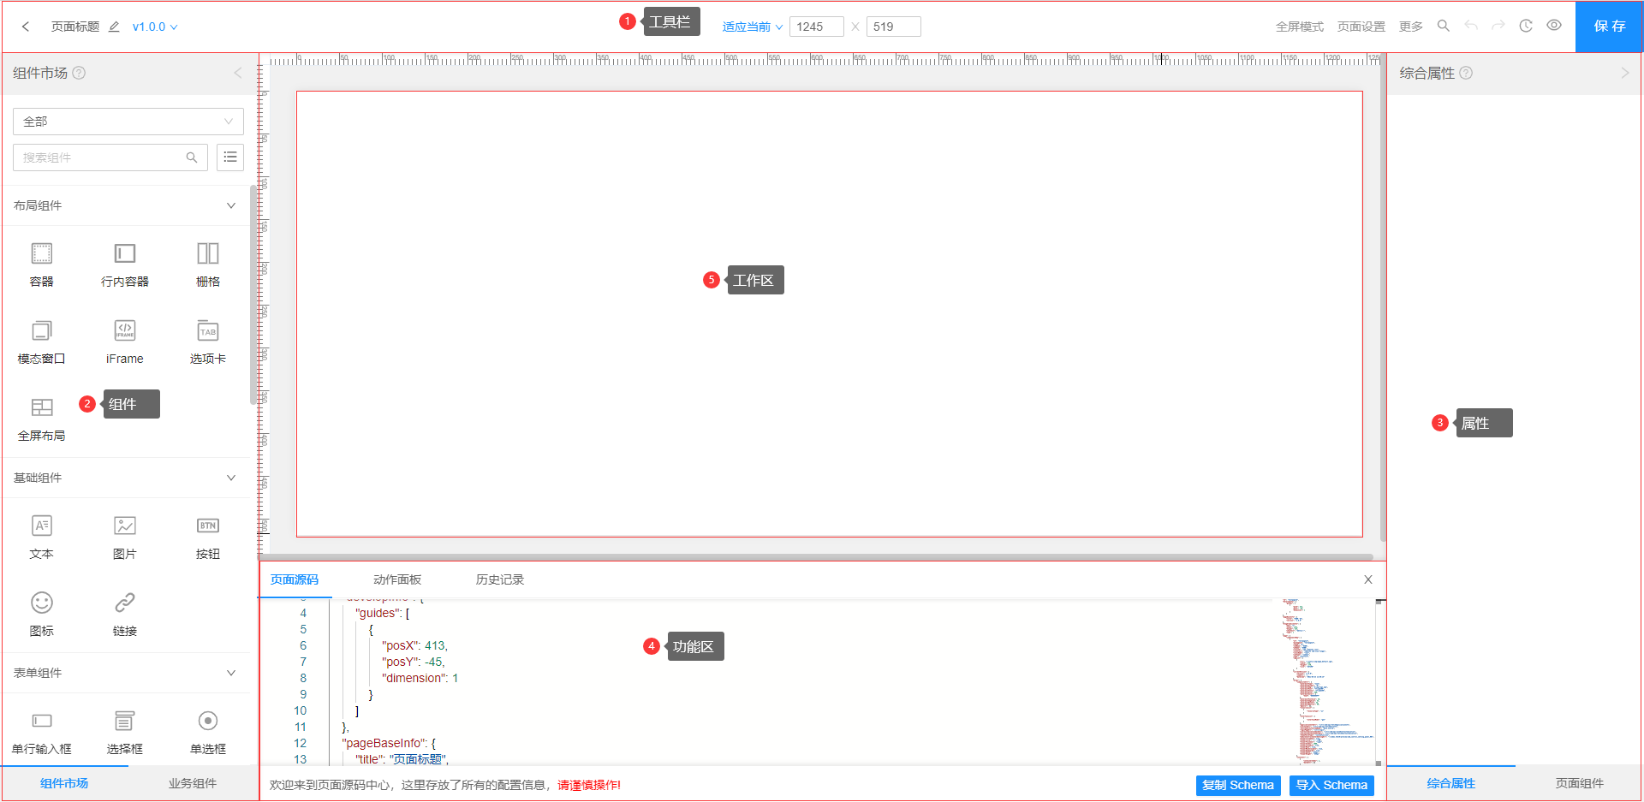Open the history clock icon
1644x802 pixels.
[x=1526, y=26]
